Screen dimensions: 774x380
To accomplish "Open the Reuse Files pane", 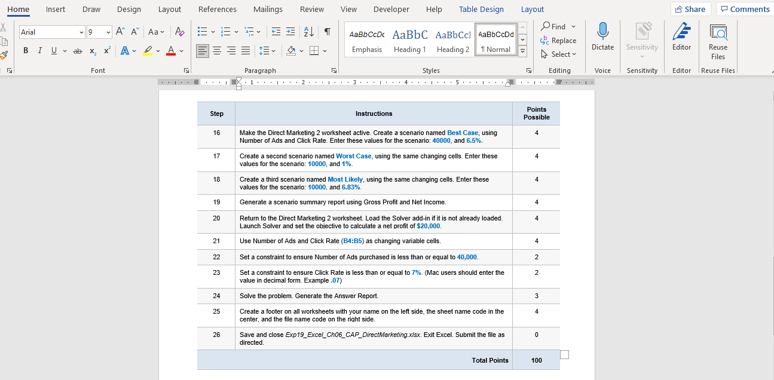I will tap(718, 42).
